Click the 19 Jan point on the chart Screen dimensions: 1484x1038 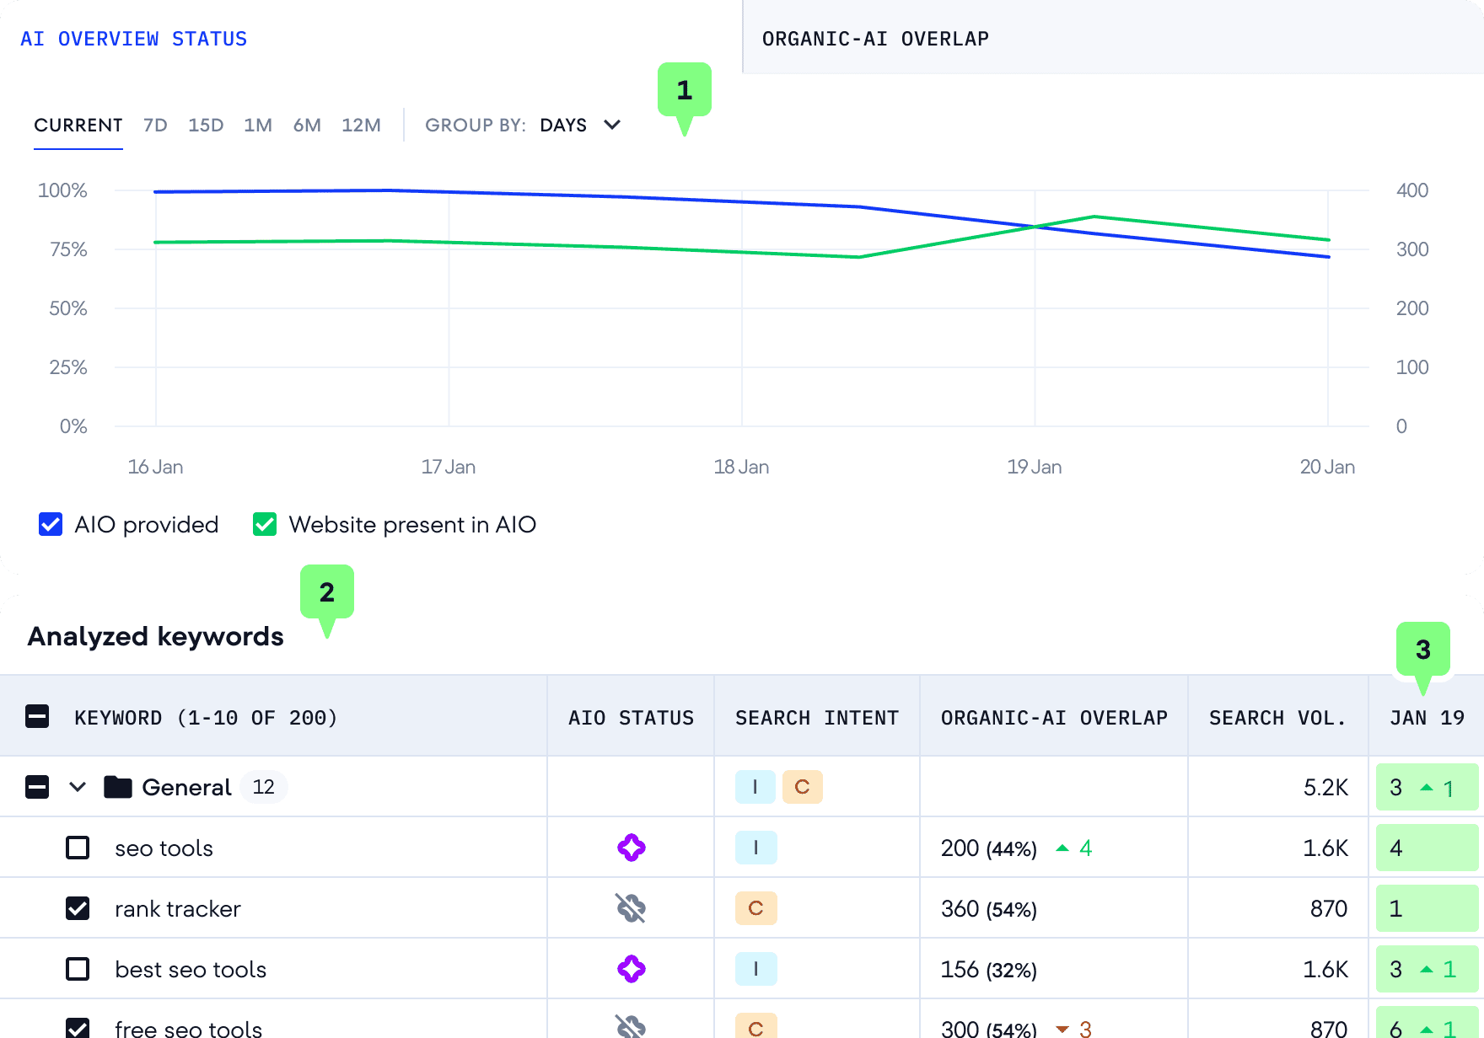point(1035,226)
